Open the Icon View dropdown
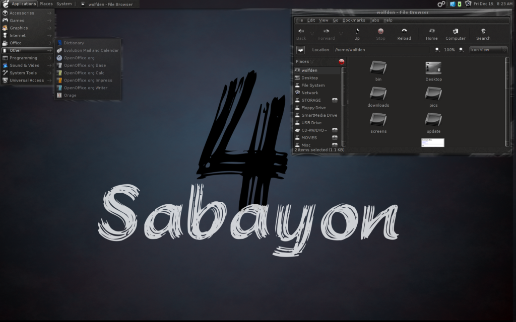This screenshot has width=516, height=322. point(488,50)
